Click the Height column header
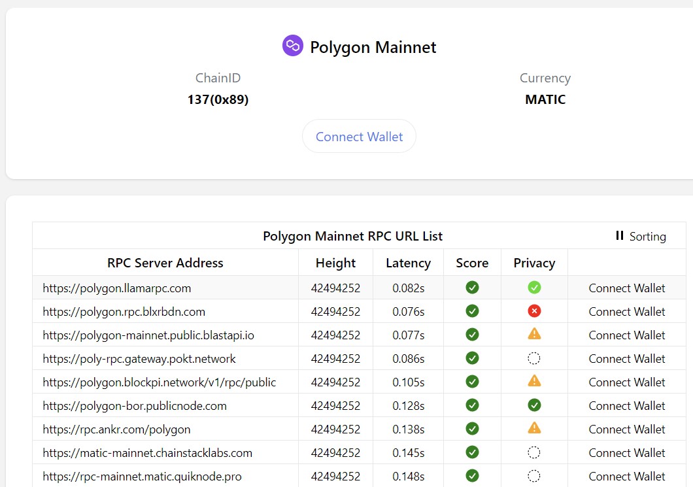 (x=335, y=263)
